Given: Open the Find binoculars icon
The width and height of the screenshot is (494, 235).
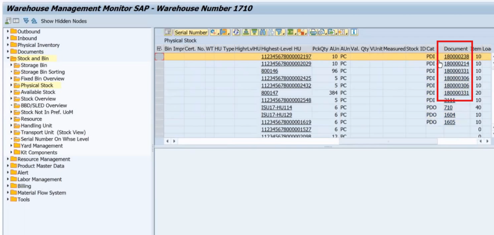Looking at the screenshot, I should 262,33.
